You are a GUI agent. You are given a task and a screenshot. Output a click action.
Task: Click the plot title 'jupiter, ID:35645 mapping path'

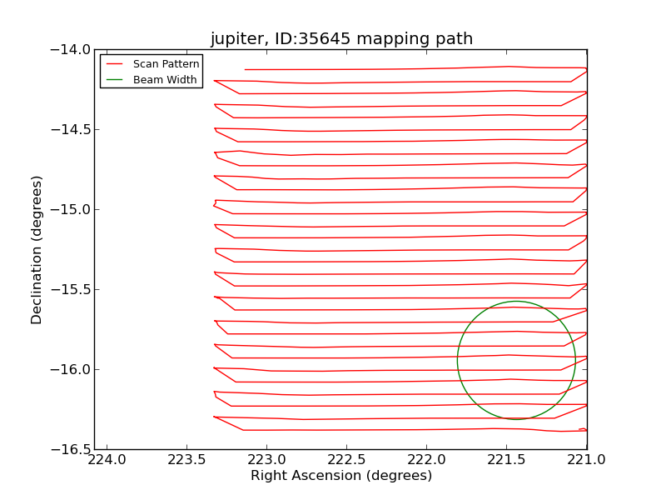(x=341, y=38)
